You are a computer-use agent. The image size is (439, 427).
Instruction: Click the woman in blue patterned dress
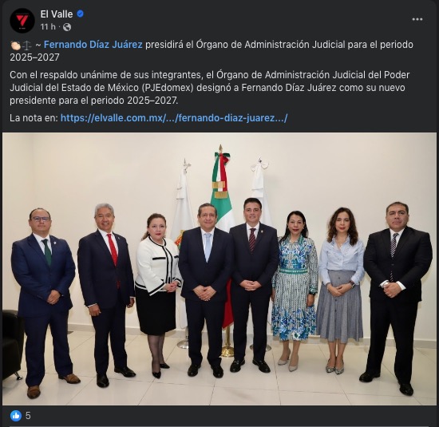[x=294, y=290]
